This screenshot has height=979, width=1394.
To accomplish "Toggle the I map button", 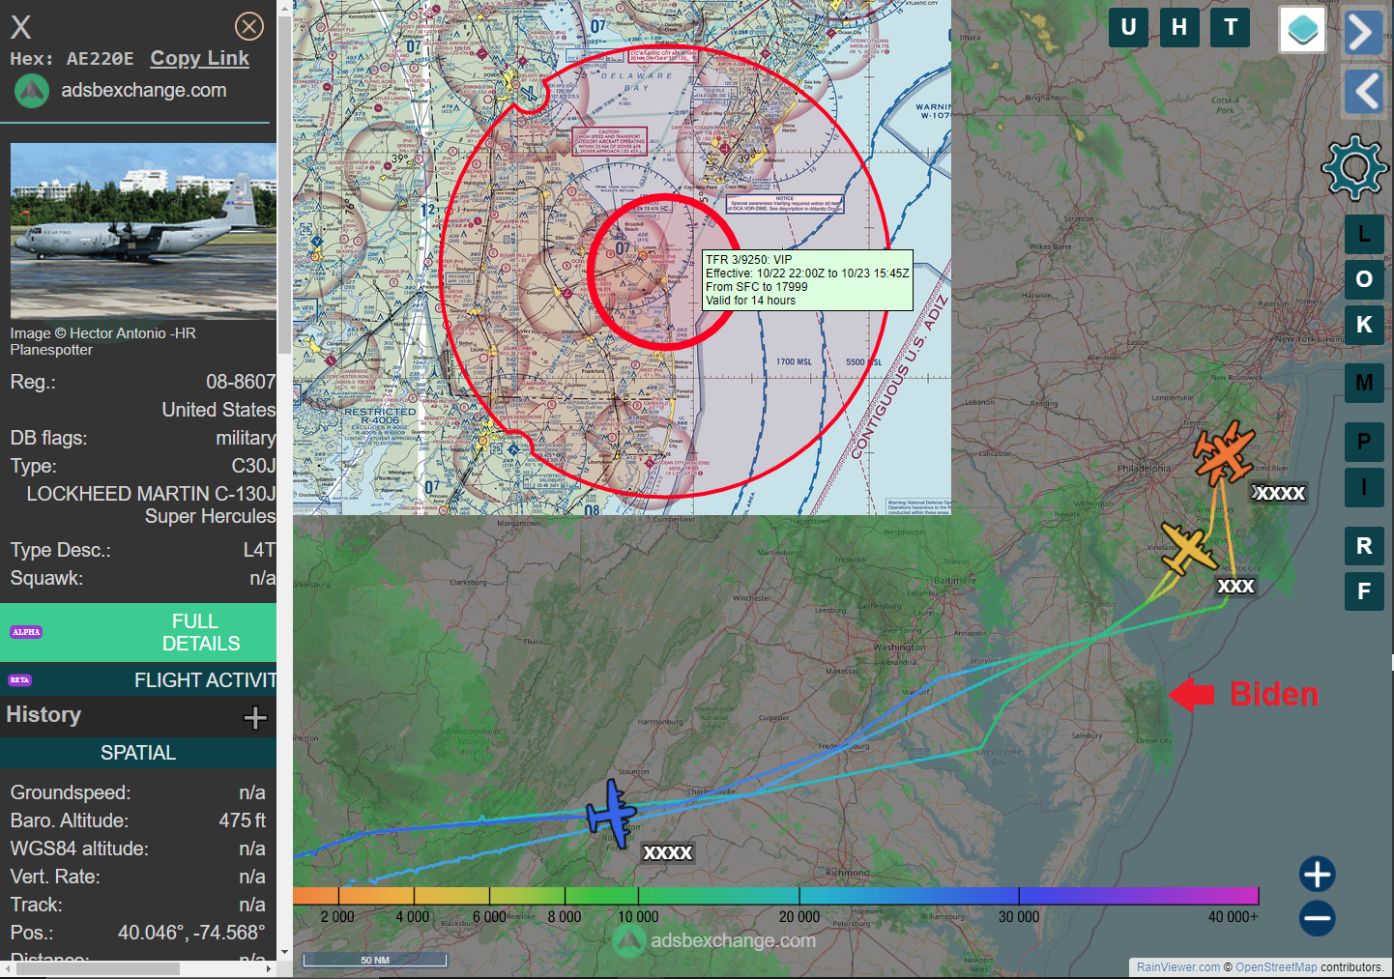I will (1364, 487).
